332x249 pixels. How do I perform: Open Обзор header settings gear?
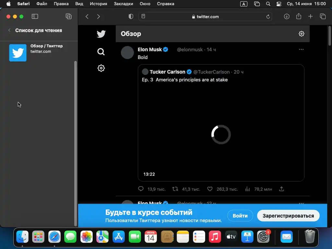click(x=301, y=34)
